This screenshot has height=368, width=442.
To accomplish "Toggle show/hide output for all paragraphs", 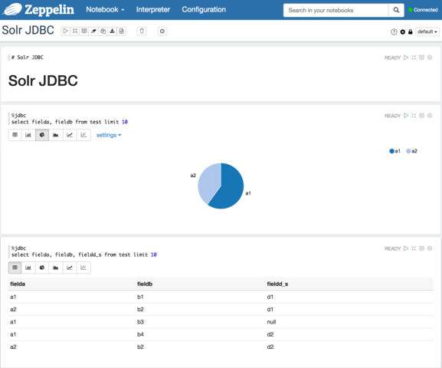I will pos(84,31).
